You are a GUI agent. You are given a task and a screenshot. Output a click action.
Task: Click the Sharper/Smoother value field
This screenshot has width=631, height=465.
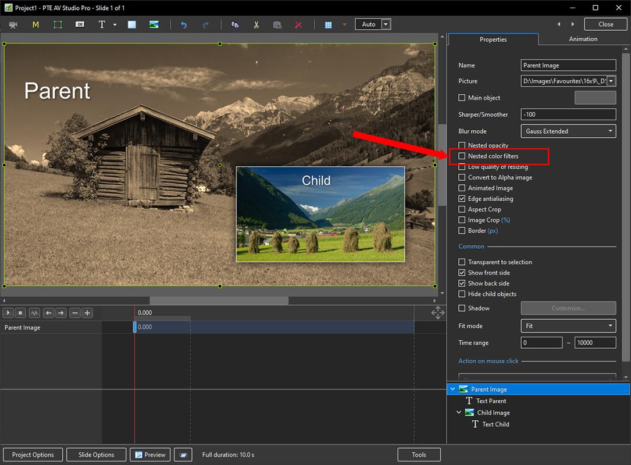click(x=568, y=115)
